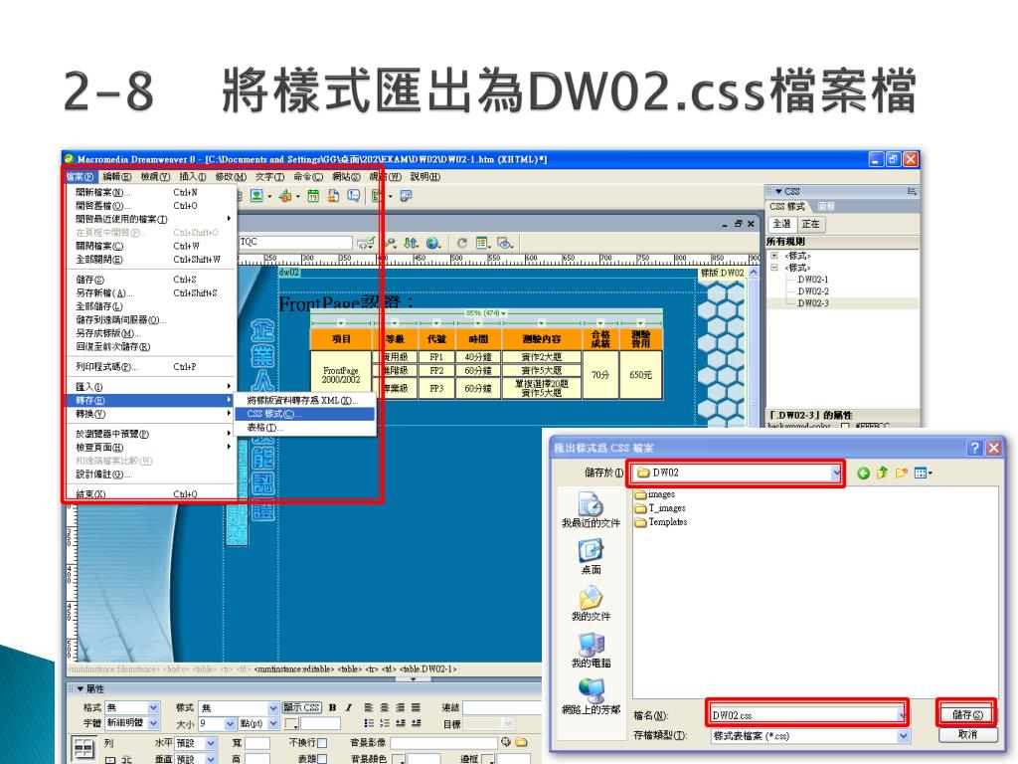Click the Bold formatting icon

tap(332, 707)
